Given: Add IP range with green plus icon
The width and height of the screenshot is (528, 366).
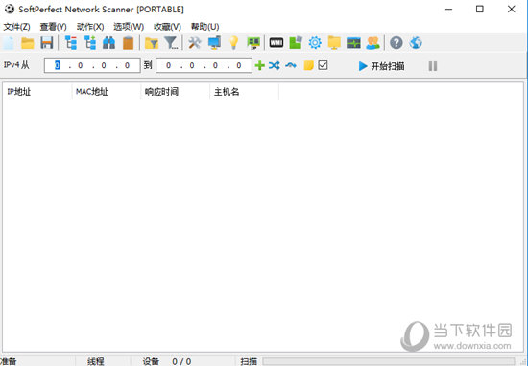Looking at the screenshot, I should click(x=259, y=65).
